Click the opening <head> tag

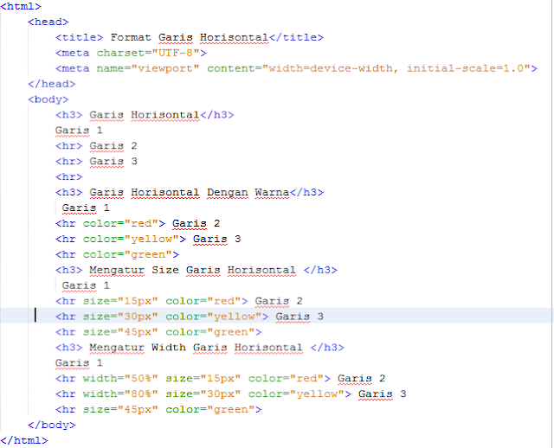coord(48,22)
